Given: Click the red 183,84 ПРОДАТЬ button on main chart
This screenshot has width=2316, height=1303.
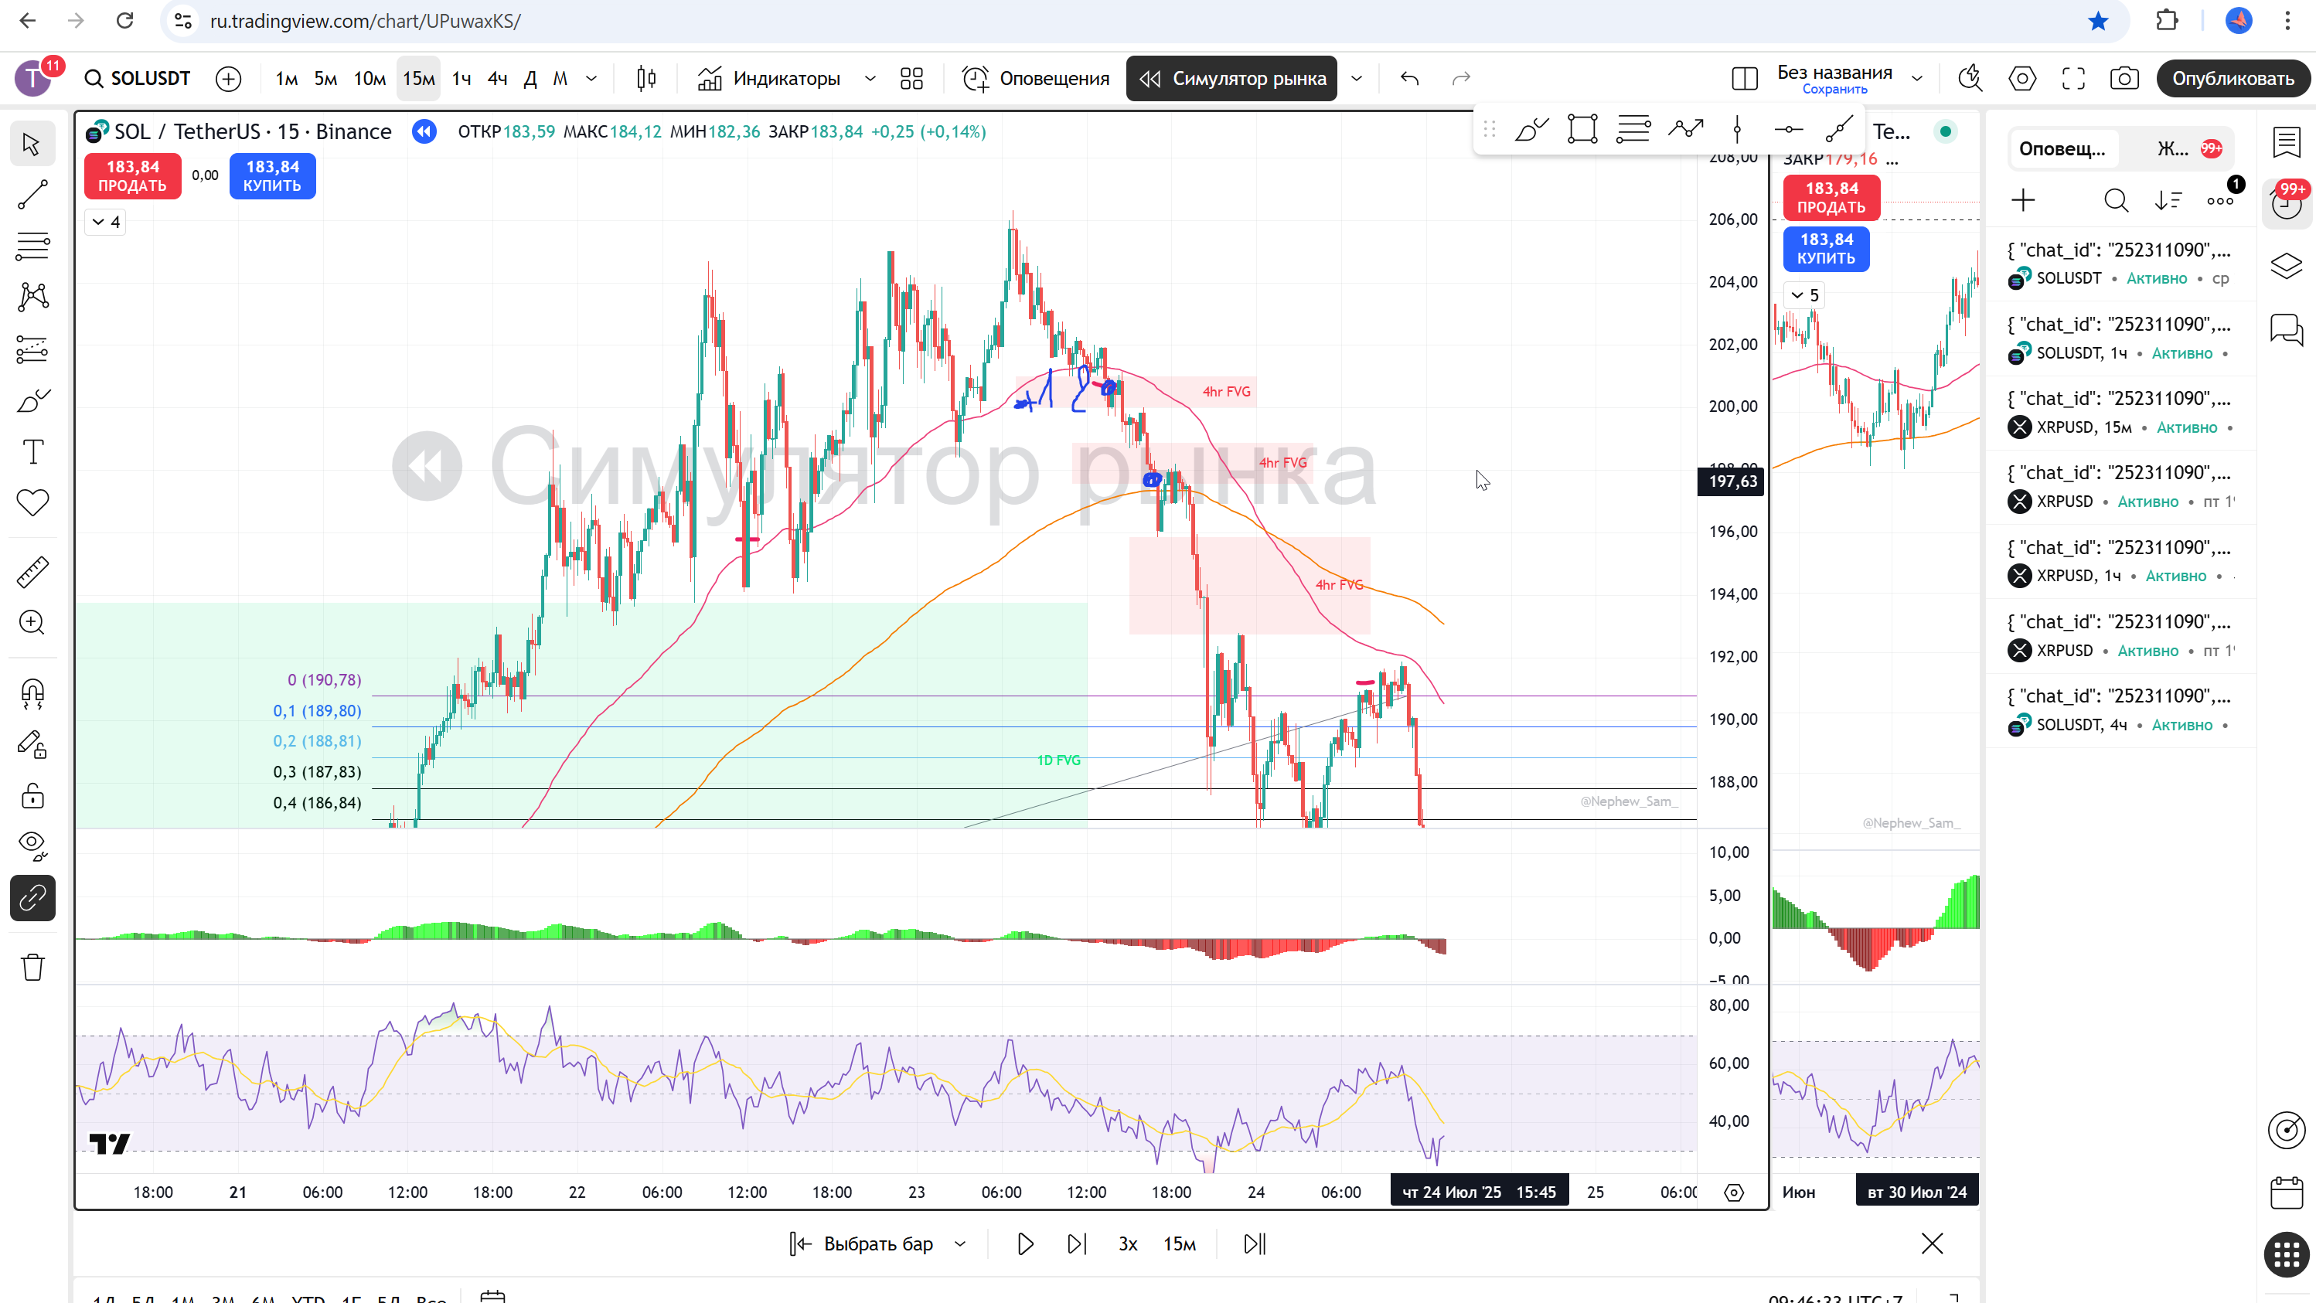Looking at the screenshot, I should coord(132,176).
